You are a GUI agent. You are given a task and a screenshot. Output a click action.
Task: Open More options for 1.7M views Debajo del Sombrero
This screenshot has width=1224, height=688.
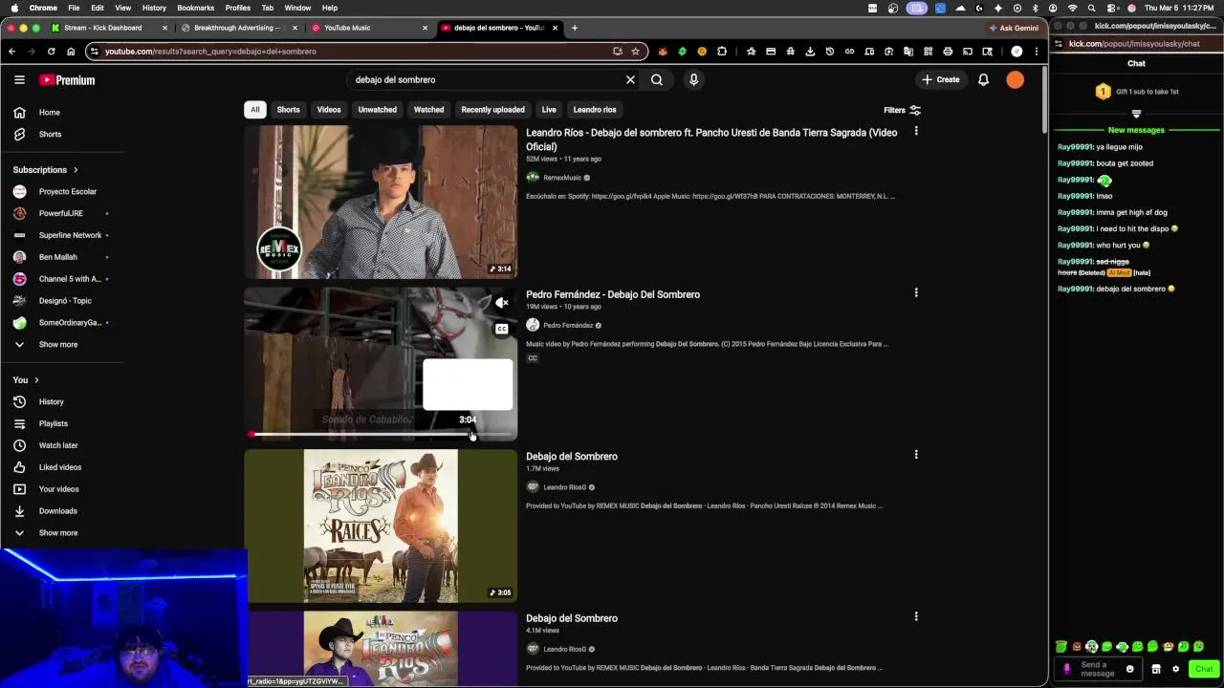coord(916,455)
